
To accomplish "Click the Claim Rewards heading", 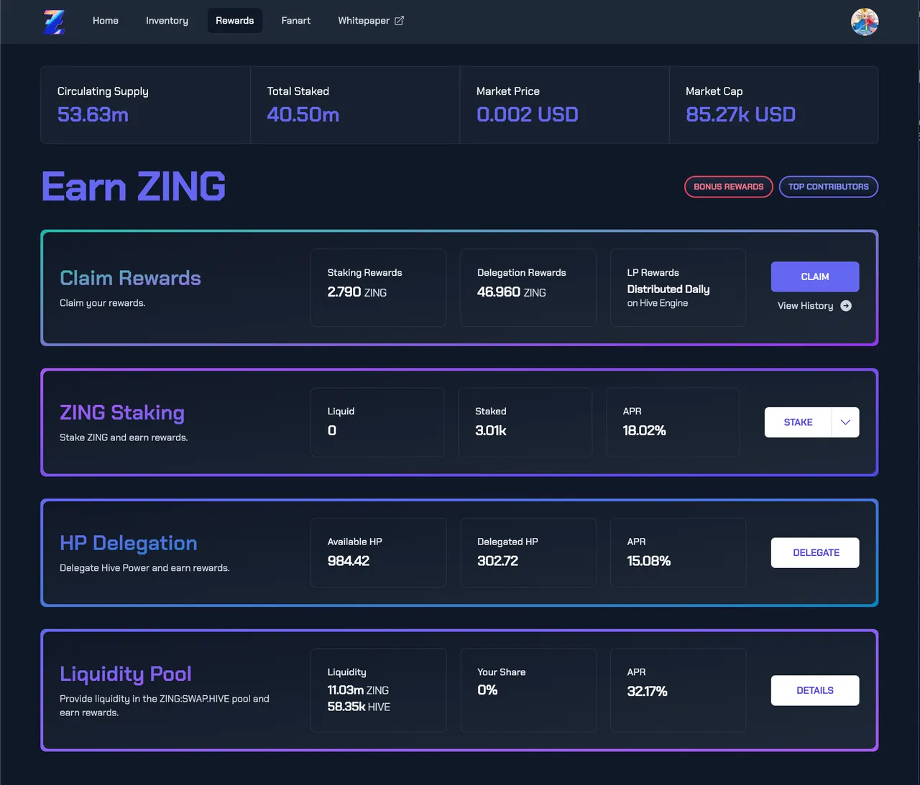I will [x=130, y=278].
